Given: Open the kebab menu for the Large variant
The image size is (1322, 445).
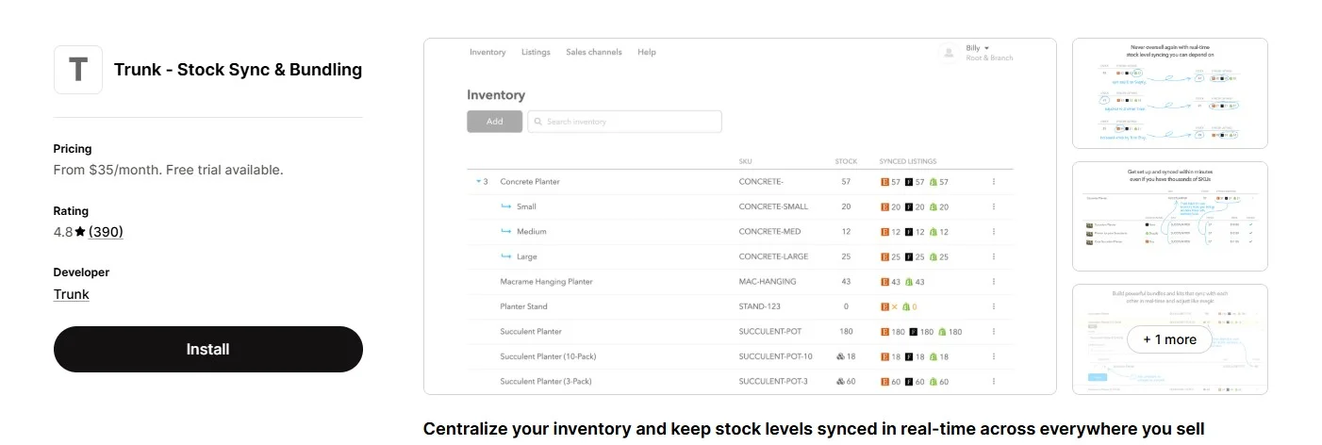Looking at the screenshot, I should tap(993, 256).
